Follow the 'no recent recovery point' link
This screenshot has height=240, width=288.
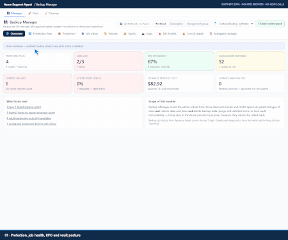[x=31, y=113]
